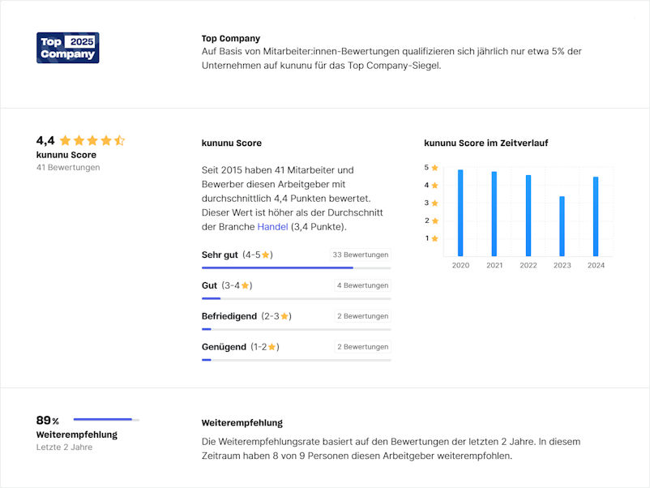Click the star rating next to 4,4

click(92, 140)
